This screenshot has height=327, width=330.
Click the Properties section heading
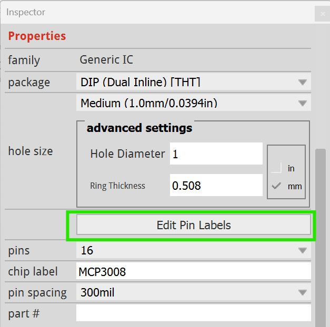point(37,36)
